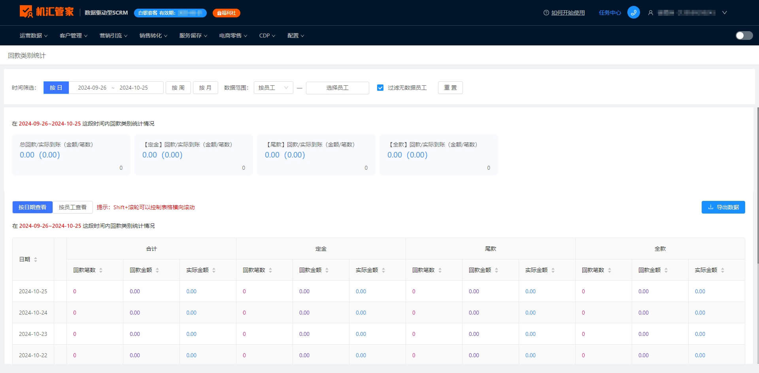Click the 日期 column sort icon
759x373 pixels.
(x=36, y=259)
